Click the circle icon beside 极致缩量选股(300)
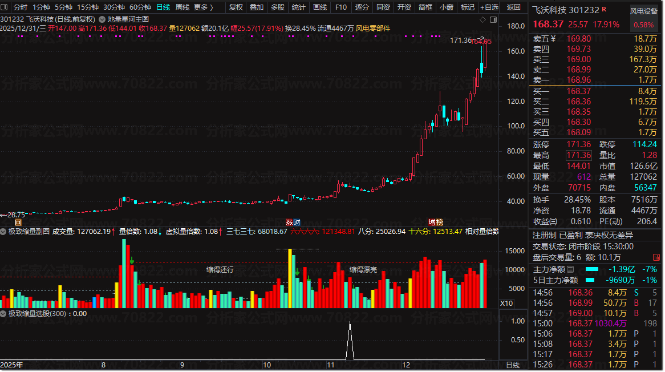665x372 pixels. [x=3, y=313]
